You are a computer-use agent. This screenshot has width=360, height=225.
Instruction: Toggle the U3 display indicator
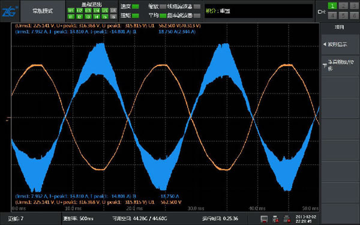88,11
